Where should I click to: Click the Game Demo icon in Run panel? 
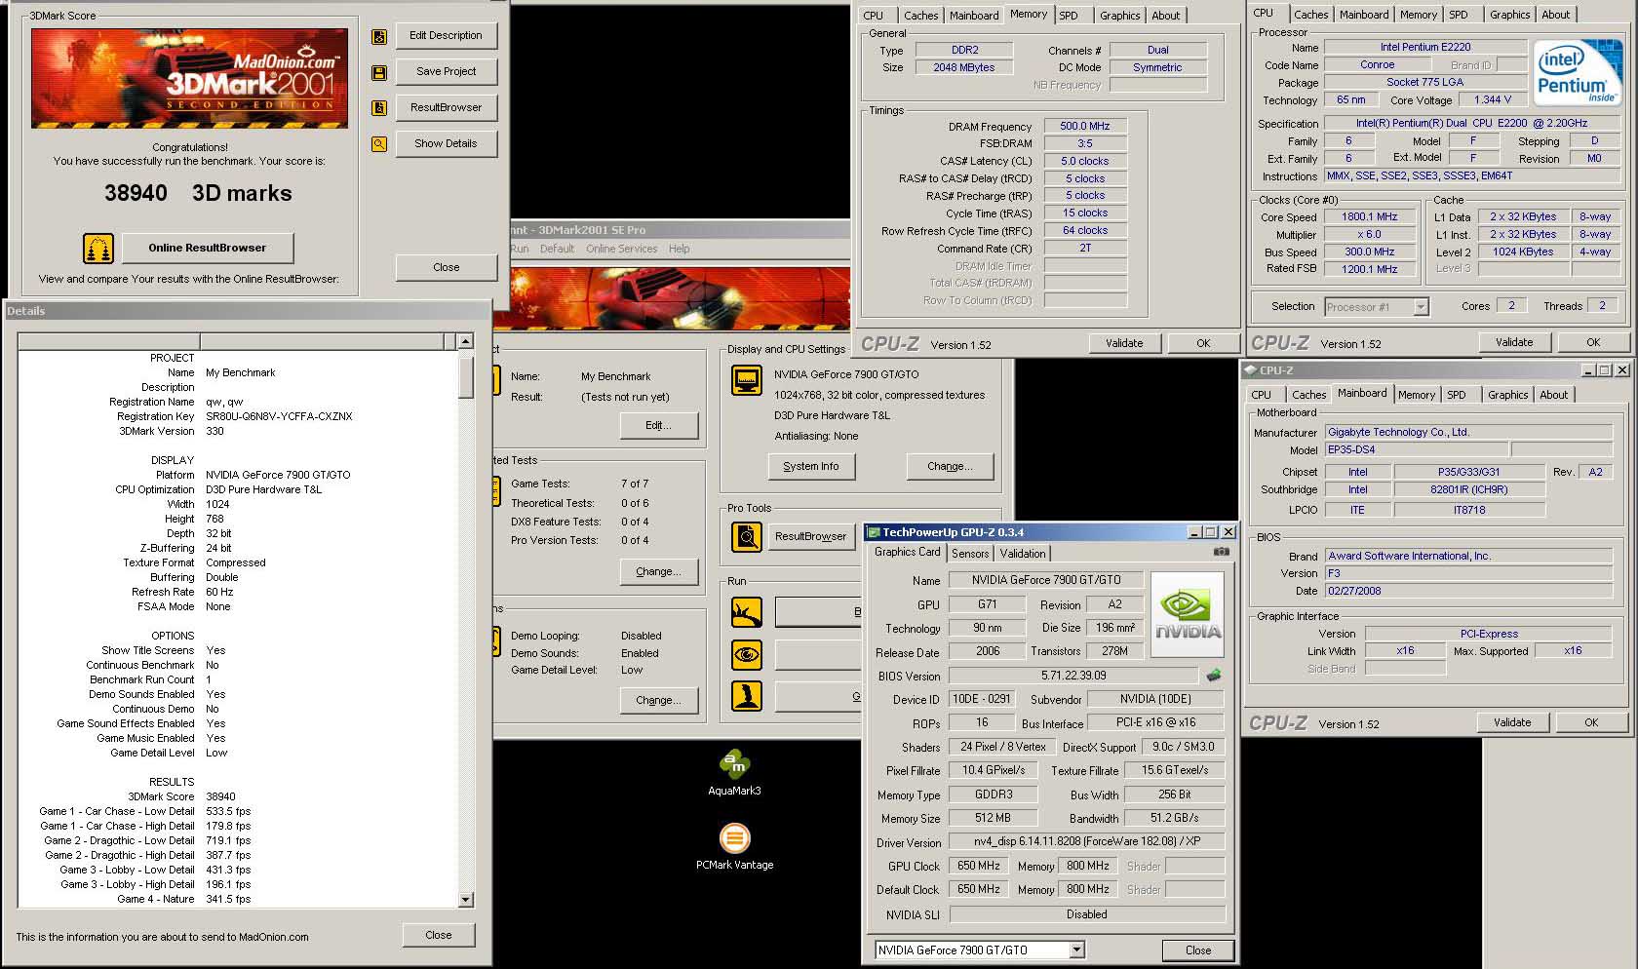coord(747,696)
